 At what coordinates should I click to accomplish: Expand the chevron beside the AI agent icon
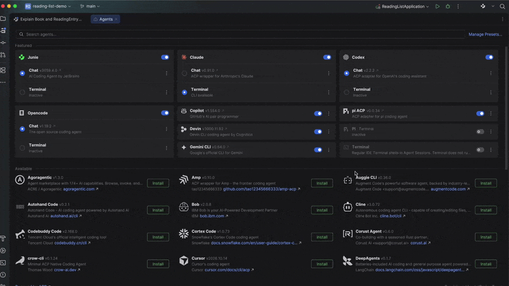(x=492, y=6)
